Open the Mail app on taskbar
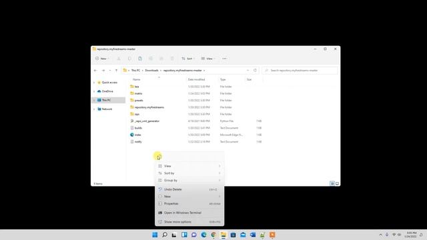Image resolution: width=427 pixels, height=240 pixels. [243, 235]
